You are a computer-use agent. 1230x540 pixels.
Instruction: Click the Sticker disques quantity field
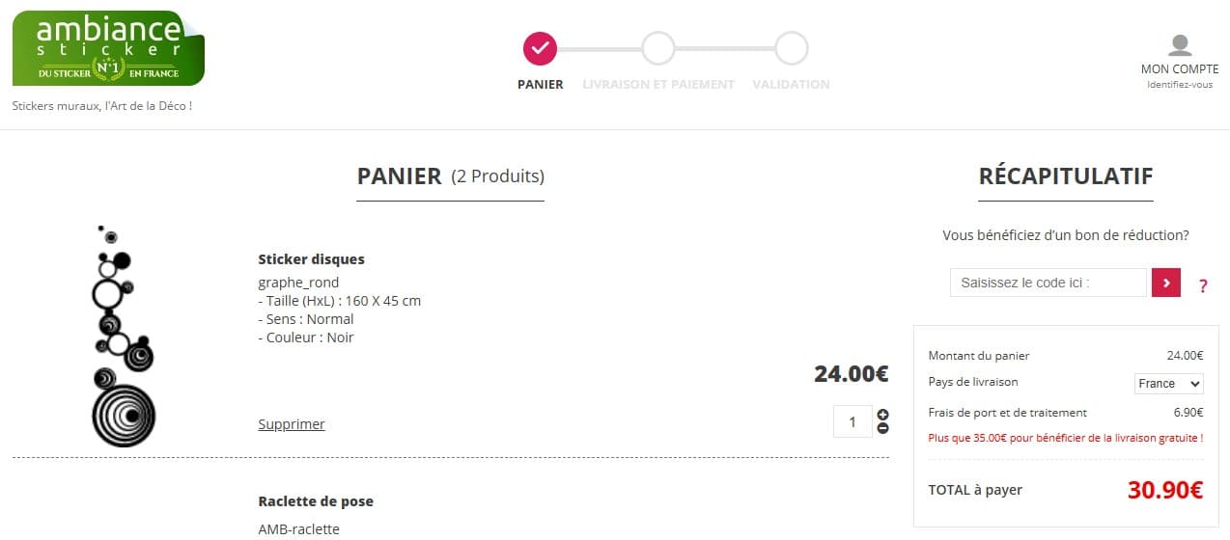[853, 421]
